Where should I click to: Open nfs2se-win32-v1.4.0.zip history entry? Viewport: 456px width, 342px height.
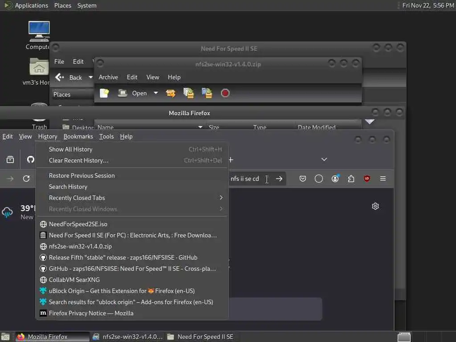(132, 246)
